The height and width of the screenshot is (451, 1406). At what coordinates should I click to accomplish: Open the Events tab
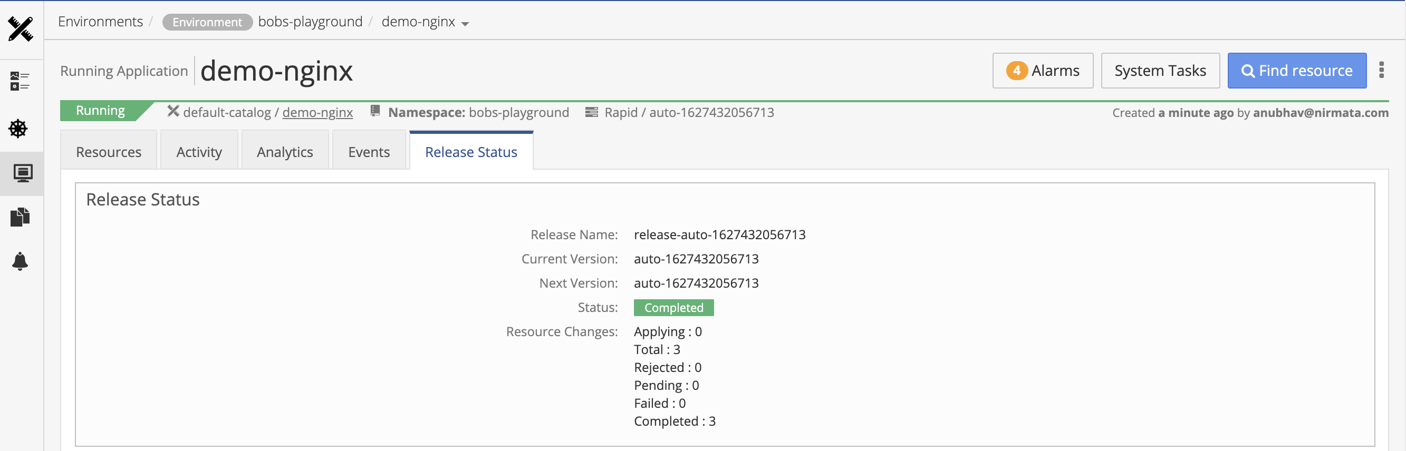coord(369,152)
